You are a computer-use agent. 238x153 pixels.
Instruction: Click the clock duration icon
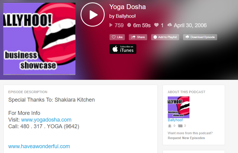(129, 25)
